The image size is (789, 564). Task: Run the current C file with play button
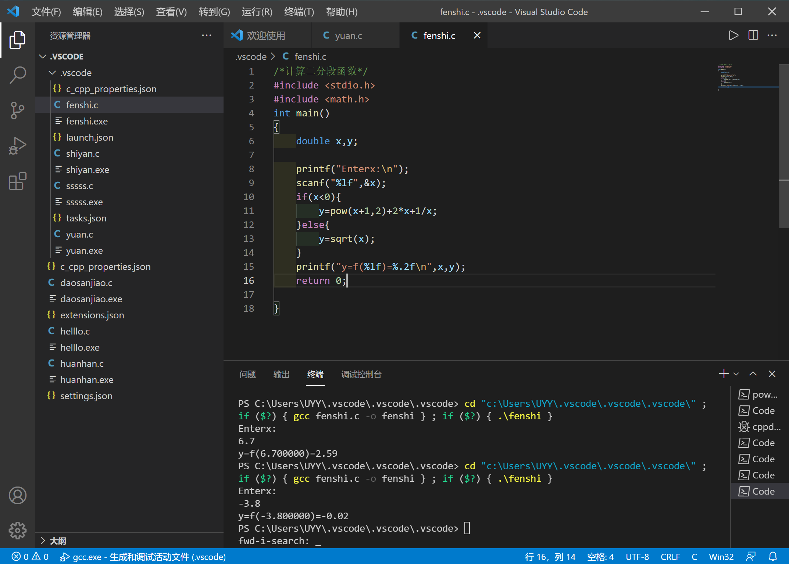click(x=733, y=35)
